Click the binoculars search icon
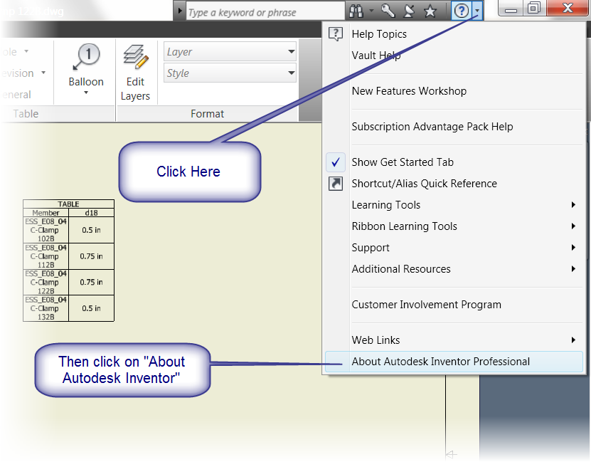Viewport: 591px width, 462px height. (356, 11)
